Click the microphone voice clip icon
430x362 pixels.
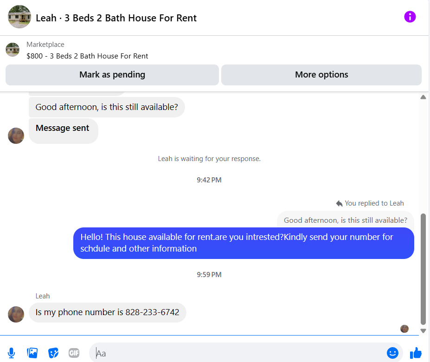click(12, 353)
